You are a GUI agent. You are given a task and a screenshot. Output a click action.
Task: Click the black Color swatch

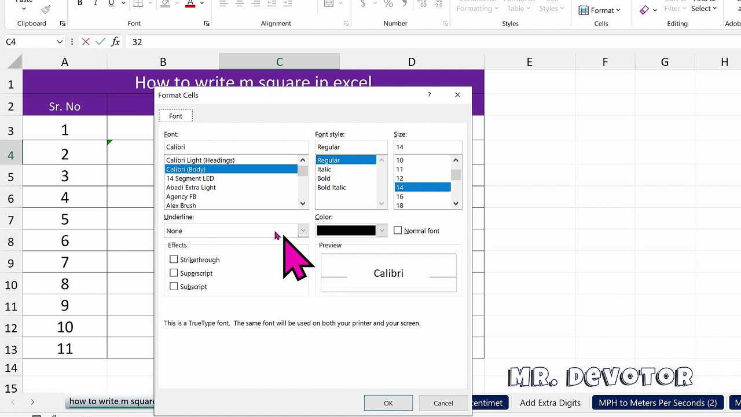tap(346, 231)
